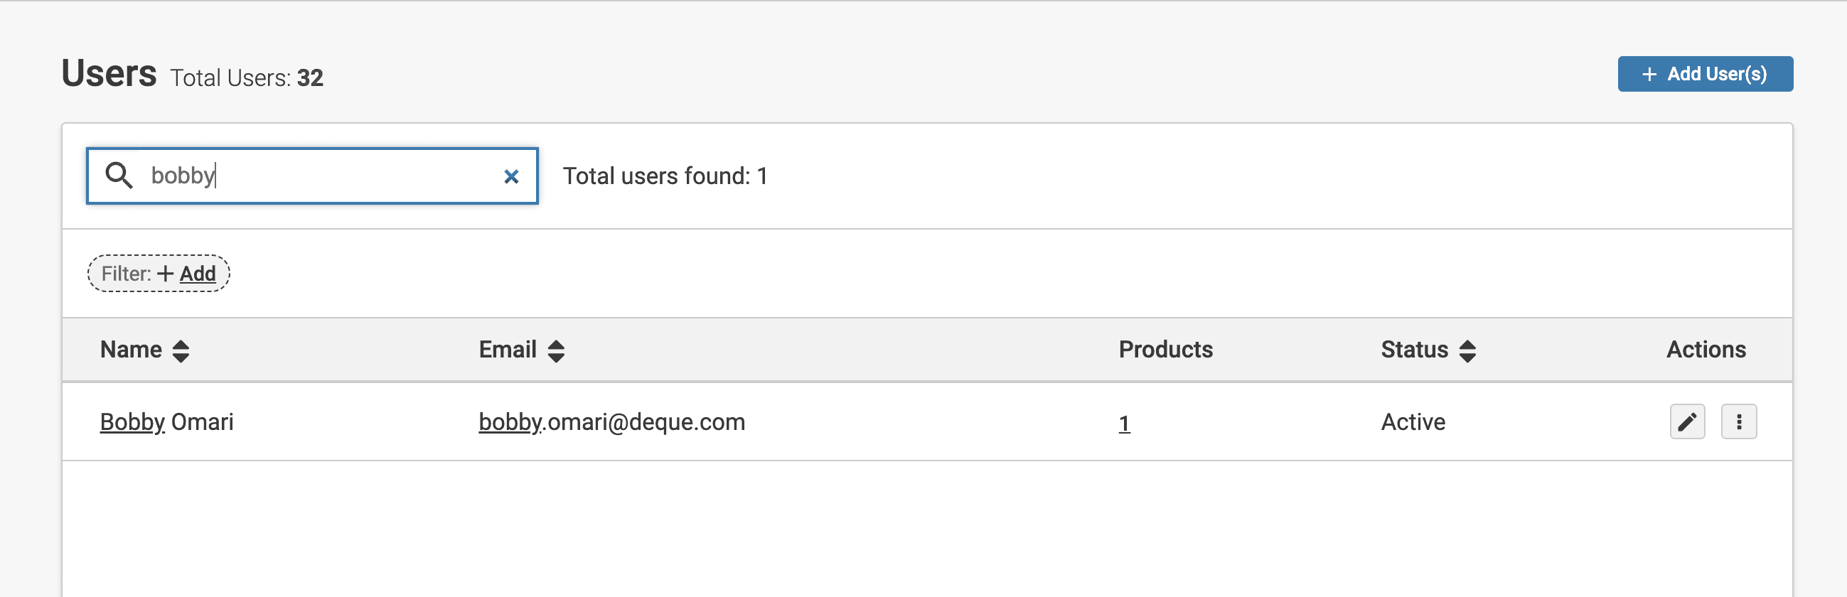The height and width of the screenshot is (597, 1847).
Task: Sort using the Email sort arrows
Action: click(556, 350)
